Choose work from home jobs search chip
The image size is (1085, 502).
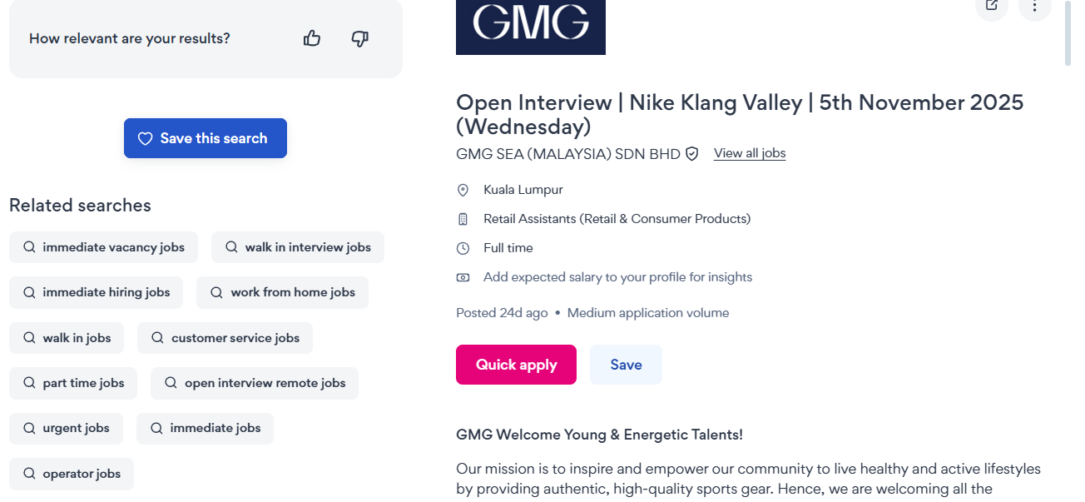(x=282, y=292)
